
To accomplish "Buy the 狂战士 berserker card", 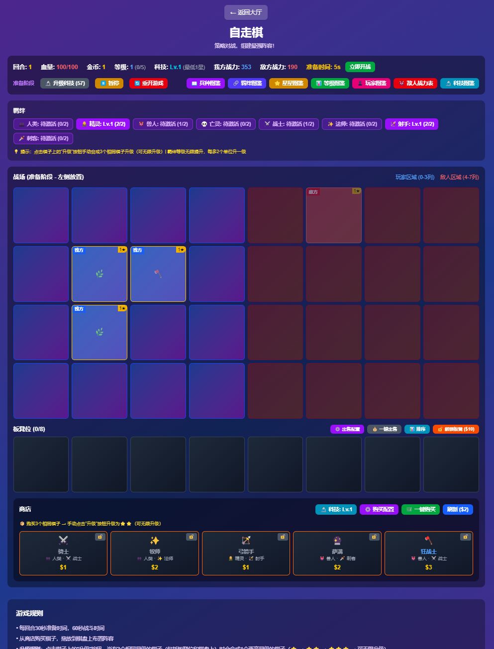I will (428, 553).
